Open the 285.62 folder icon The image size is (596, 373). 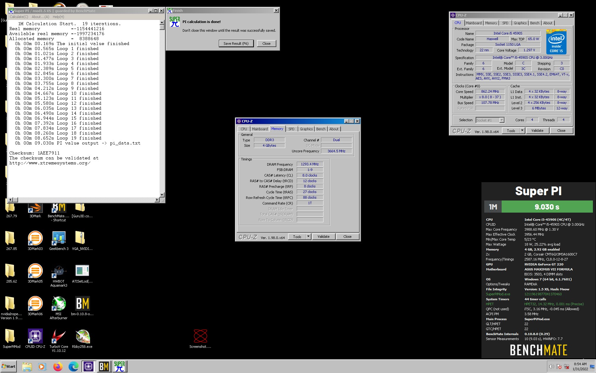tap(11, 273)
